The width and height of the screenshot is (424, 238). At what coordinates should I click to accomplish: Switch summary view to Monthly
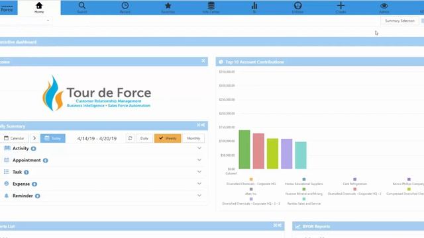coord(193,138)
